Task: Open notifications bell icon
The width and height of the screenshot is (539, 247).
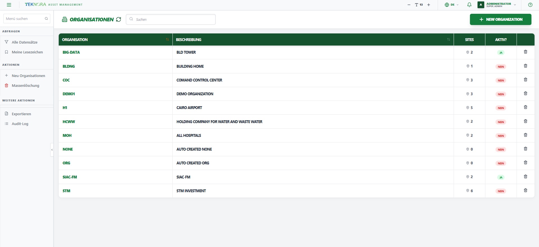Action: (x=469, y=5)
